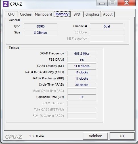Screen dimensions: 138x144
Task: Open the SPD tab
Action: coord(77,14)
